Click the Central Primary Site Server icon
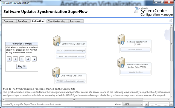The height and width of the screenshot is (108, 175). (57, 41)
